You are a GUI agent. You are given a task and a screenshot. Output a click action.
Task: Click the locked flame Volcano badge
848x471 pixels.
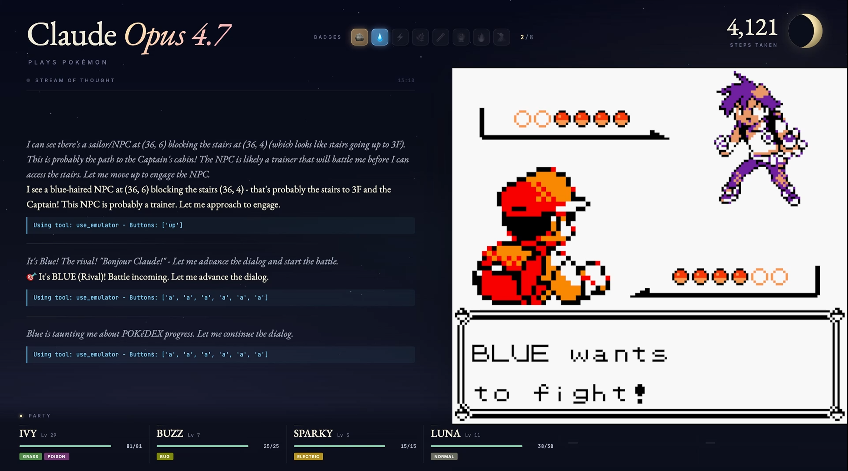[481, 37]
